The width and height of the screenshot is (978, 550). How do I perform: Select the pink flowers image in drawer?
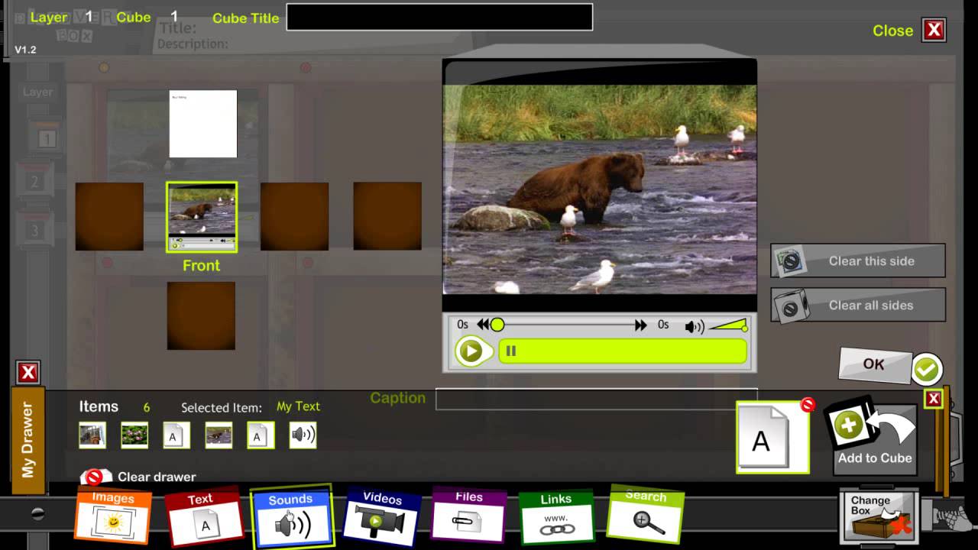(134, 435)
